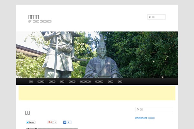Click the Hatena bookmark B! icon
Image resolution: width=194 pixels, height=129 pixels.
65,122
